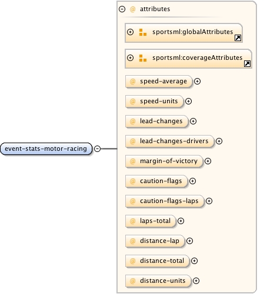Open coverageAttributes reference arrow icon
The image size is (267, 294).
[247, 63]
